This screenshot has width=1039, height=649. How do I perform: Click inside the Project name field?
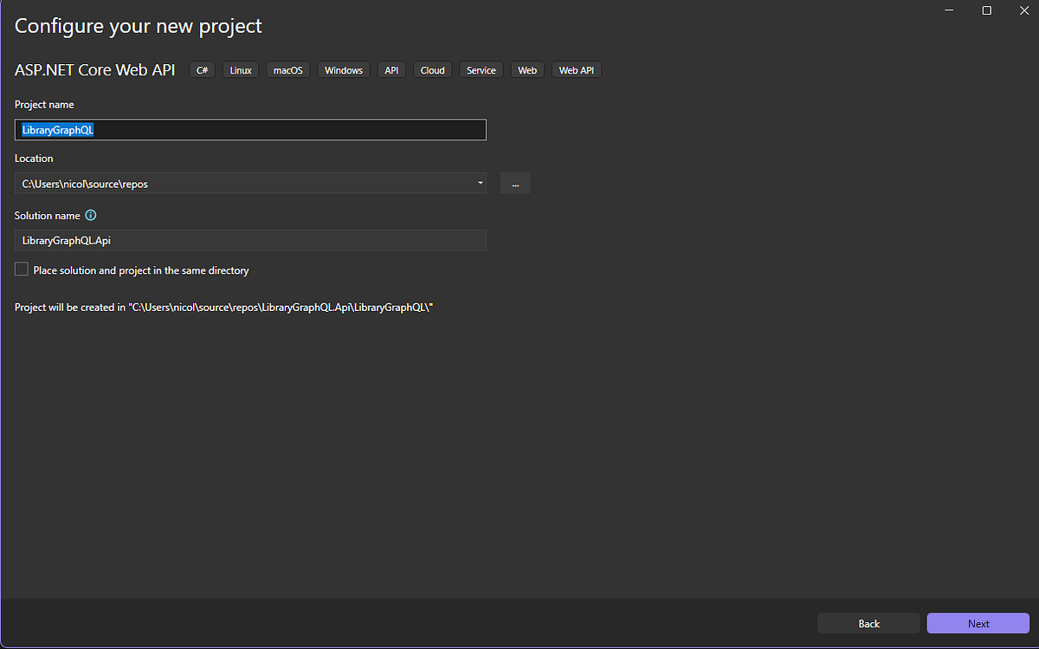click(250, 129)
